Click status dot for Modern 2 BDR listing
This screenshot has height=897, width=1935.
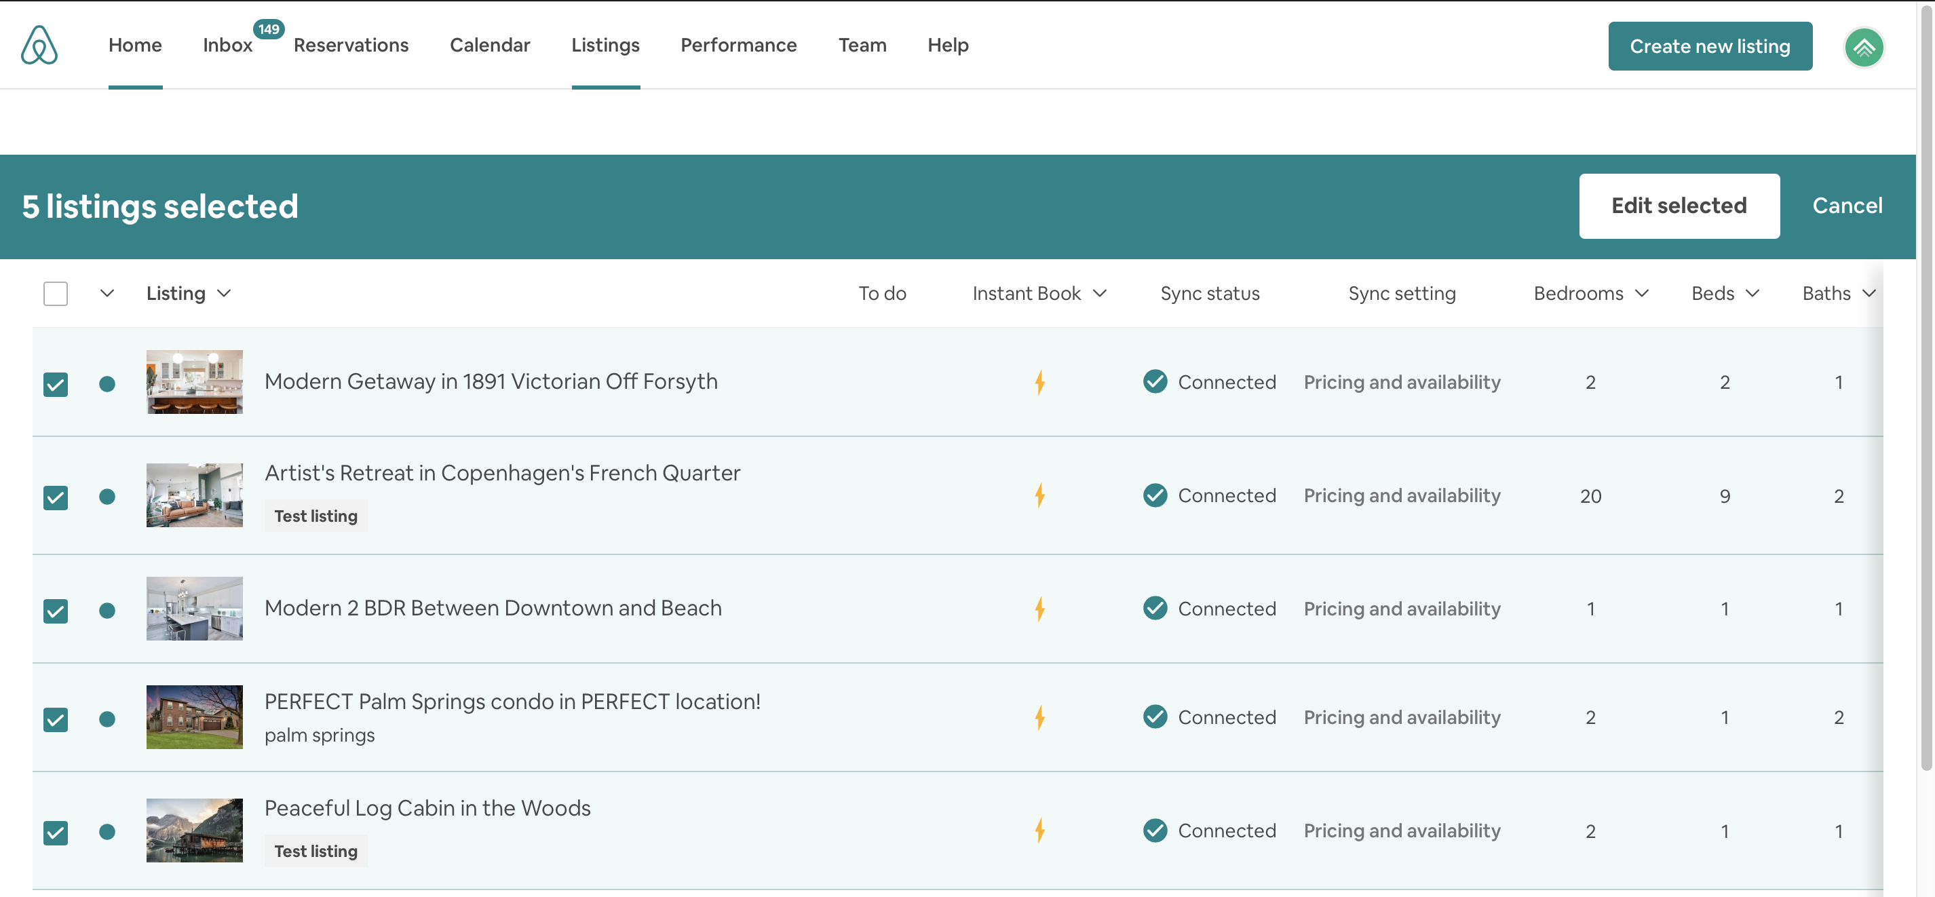(x=107, y=611)
